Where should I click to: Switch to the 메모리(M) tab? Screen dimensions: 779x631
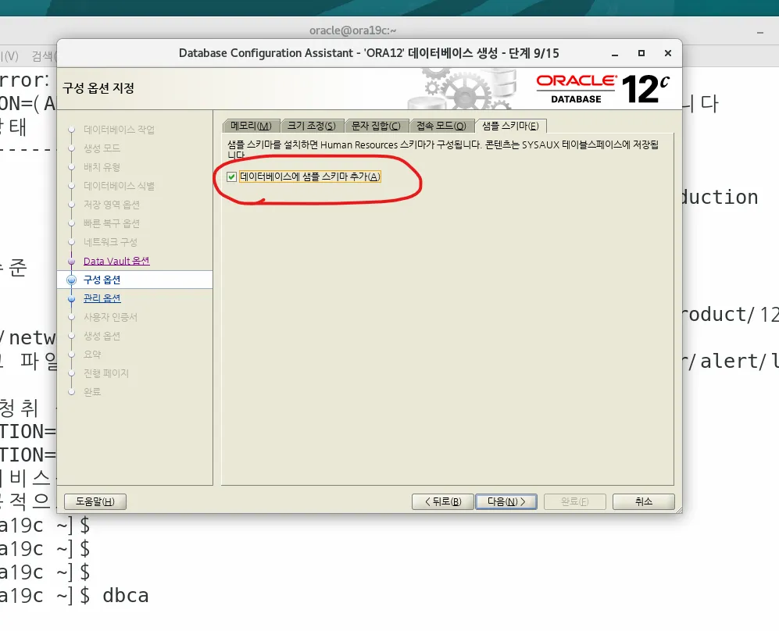point(252,126)
